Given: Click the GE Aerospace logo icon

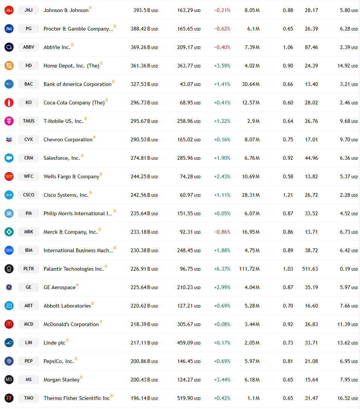Looking at the screenshot, I should (x=9, y=287).
